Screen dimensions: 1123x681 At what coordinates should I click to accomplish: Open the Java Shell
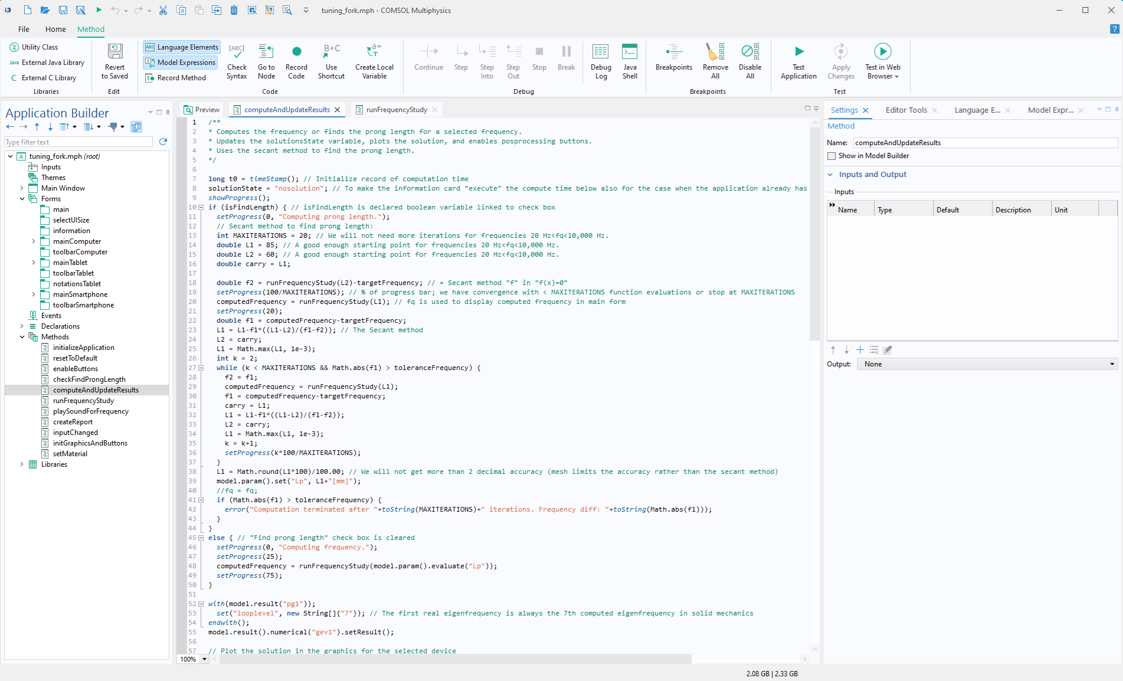[x=630, y=53]
